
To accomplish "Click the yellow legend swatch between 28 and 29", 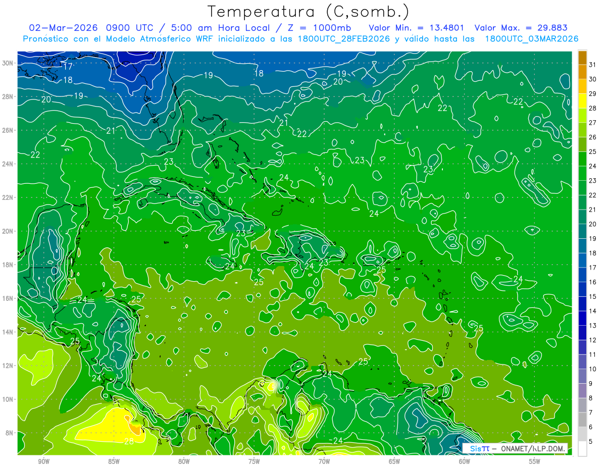I will coord(582,101).
